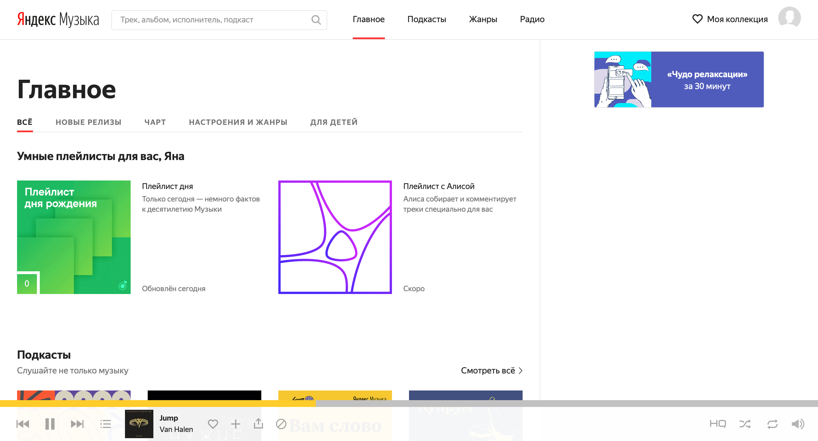
Task: Click the dislike (block) track icon
Action: pos(281,424)
